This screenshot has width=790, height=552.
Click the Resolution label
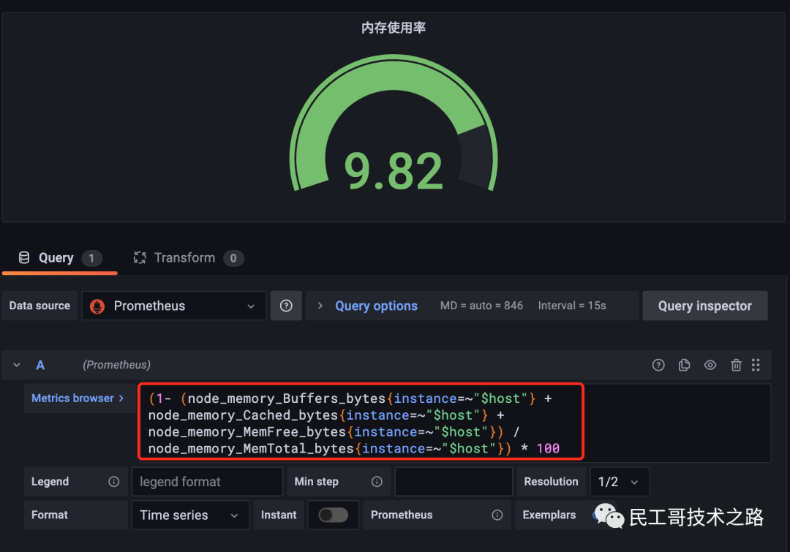tap(552, 482)
